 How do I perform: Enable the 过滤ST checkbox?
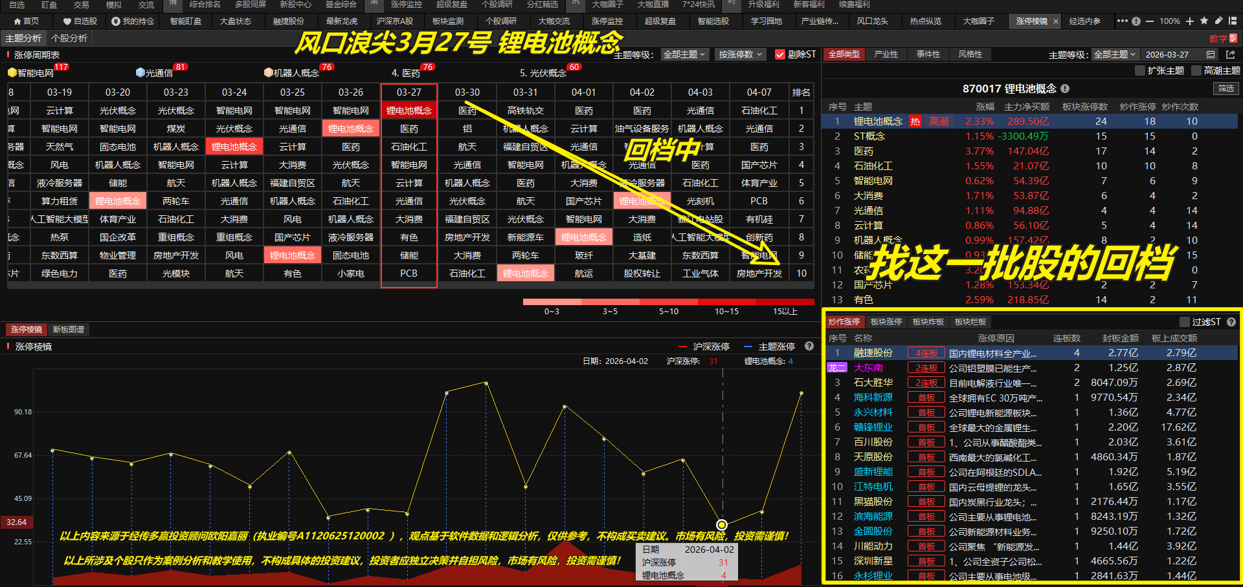1185,322
